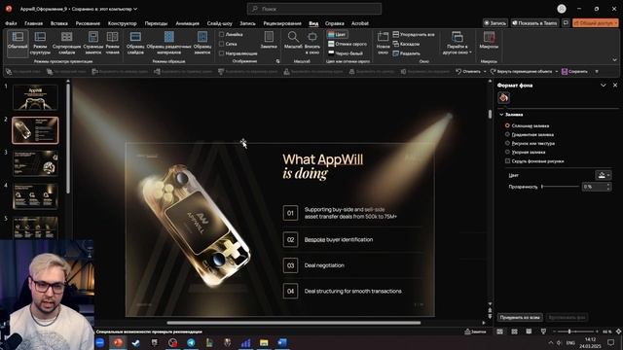Click the fit slide to window icon in status bar
Viewport: 623px width, 350px height.
pos(618,332)
